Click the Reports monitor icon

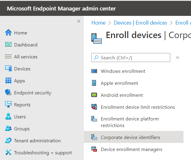click(8, 104)
